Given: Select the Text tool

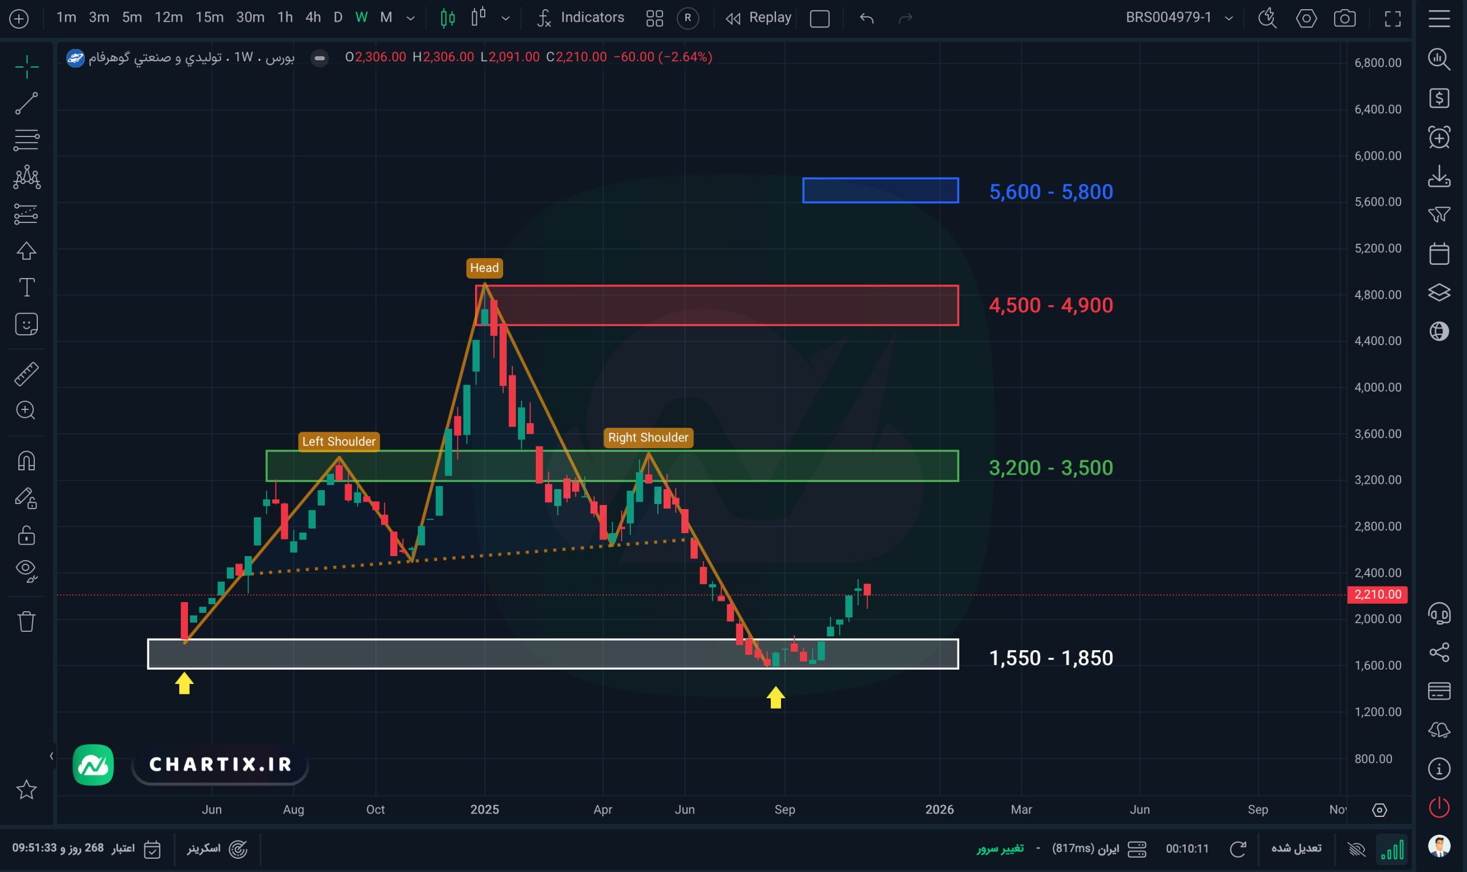Looking at the screenshot, I should click(26, 287).
